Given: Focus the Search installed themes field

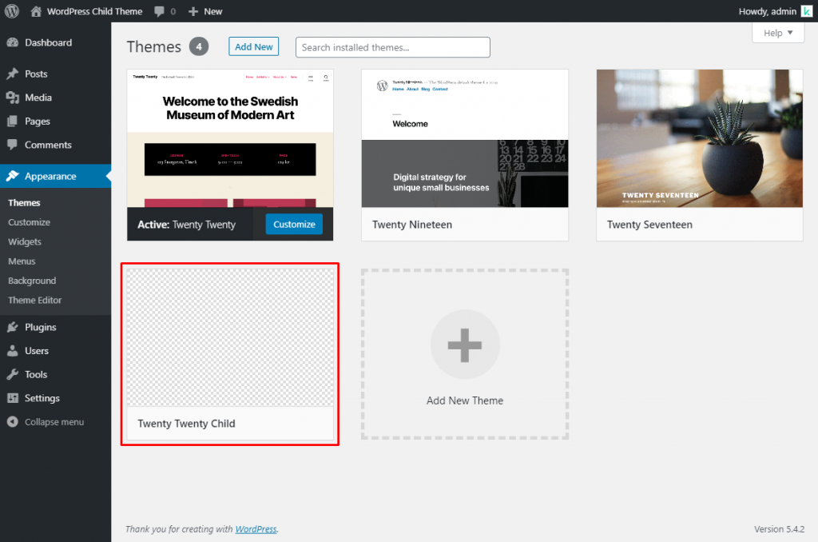Looking at the screenshot, I should point(393,47).
